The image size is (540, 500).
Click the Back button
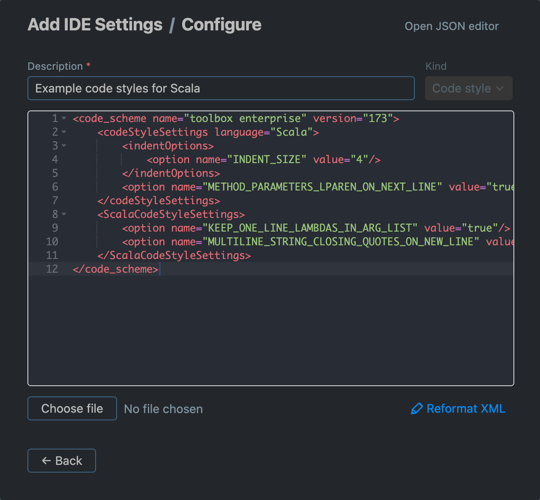61,460
